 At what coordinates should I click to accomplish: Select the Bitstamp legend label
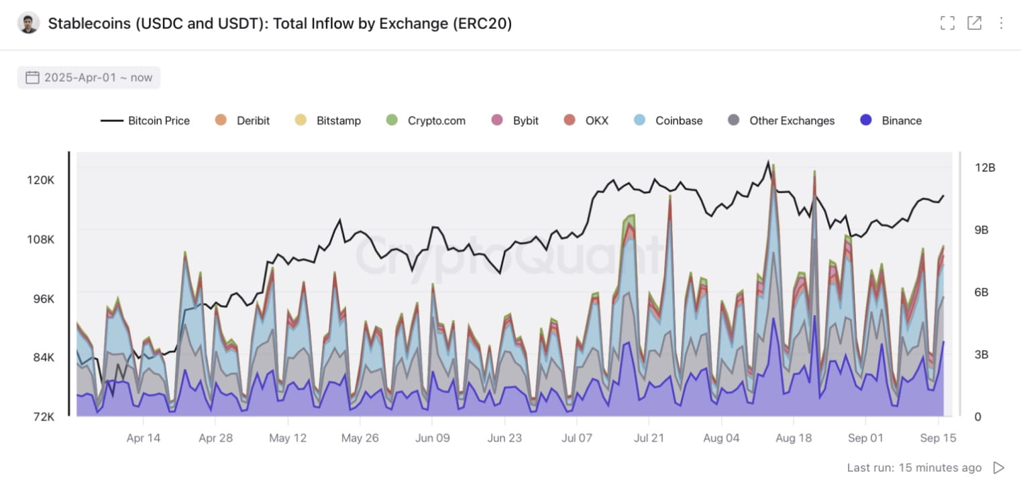pyautogui.click(x=339, y=121)
